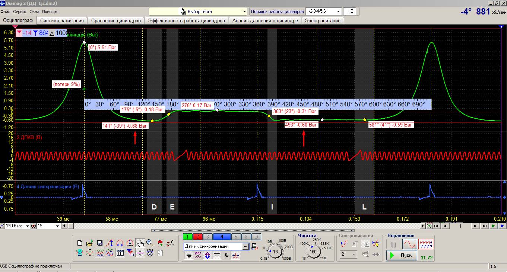Image resolution: width=507 pixels, height=272 pixels.
Task: Click the channel vertical position arrows icon
Action: pyautogui.click(x=207, y=256)
